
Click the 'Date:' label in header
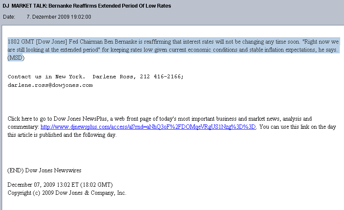8,17
